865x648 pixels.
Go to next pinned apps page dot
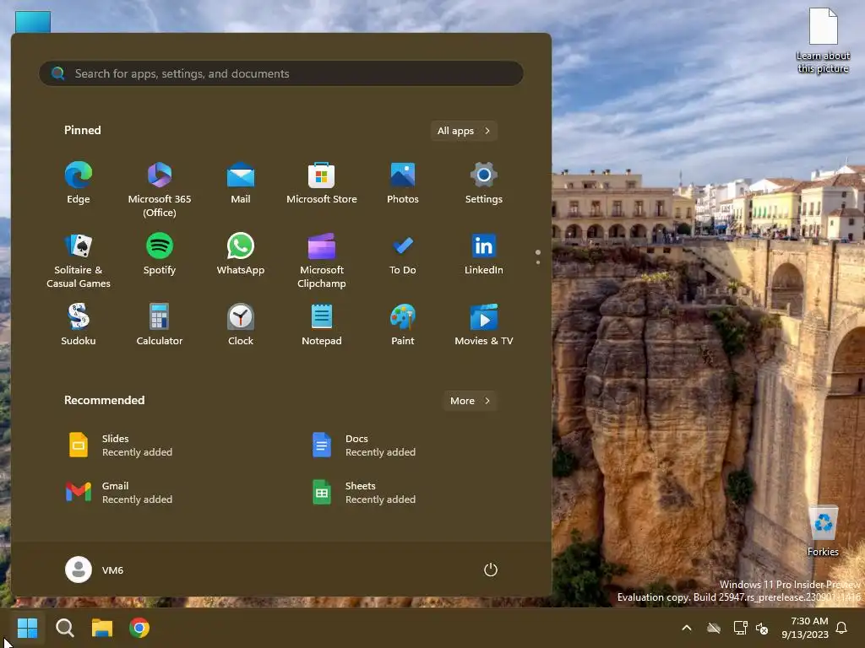[538, 262]
